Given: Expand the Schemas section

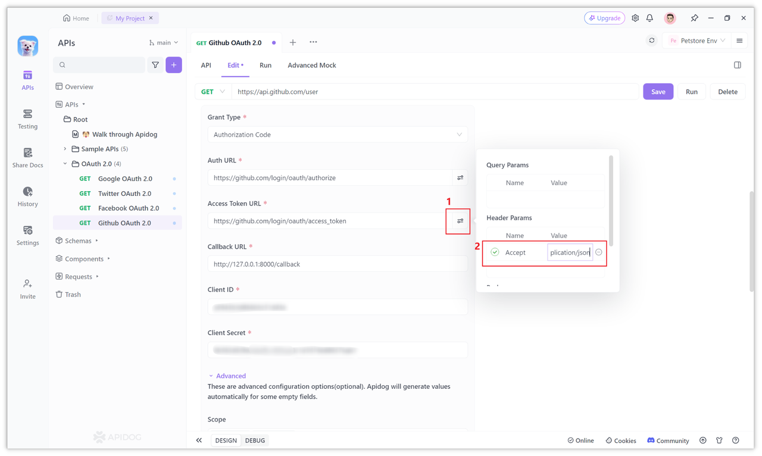Looking at the screenshot, I should coord(96,241).
